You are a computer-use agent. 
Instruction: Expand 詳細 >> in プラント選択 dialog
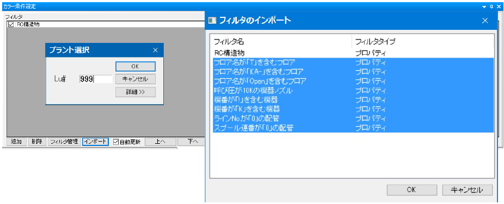click(136, 92)
